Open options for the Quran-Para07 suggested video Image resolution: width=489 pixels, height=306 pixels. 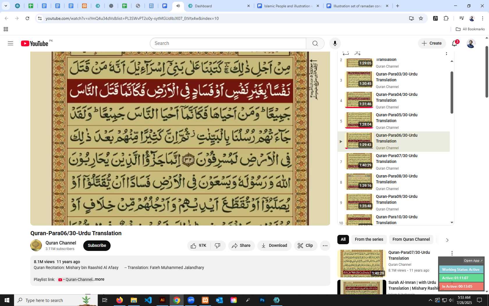tap(452, 253)
